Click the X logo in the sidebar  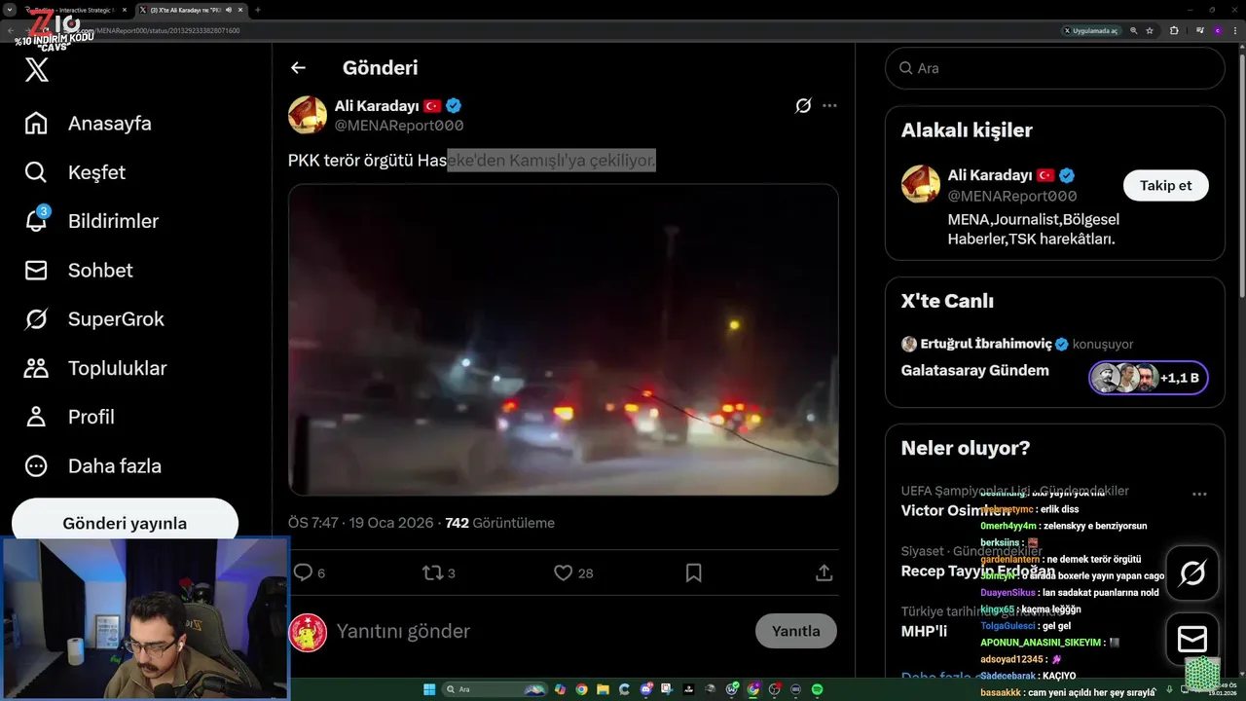pos(36,70)
